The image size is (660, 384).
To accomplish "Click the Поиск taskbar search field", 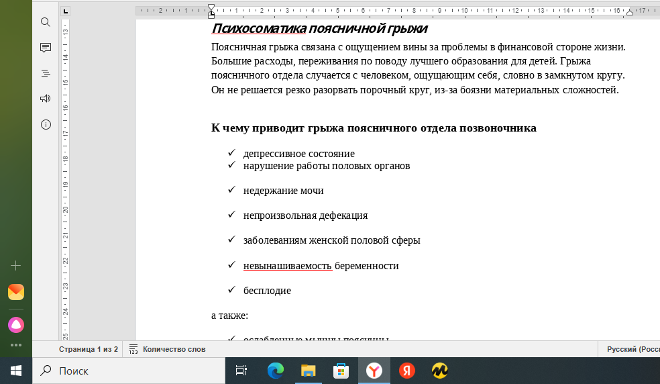I will coord(129,371).
